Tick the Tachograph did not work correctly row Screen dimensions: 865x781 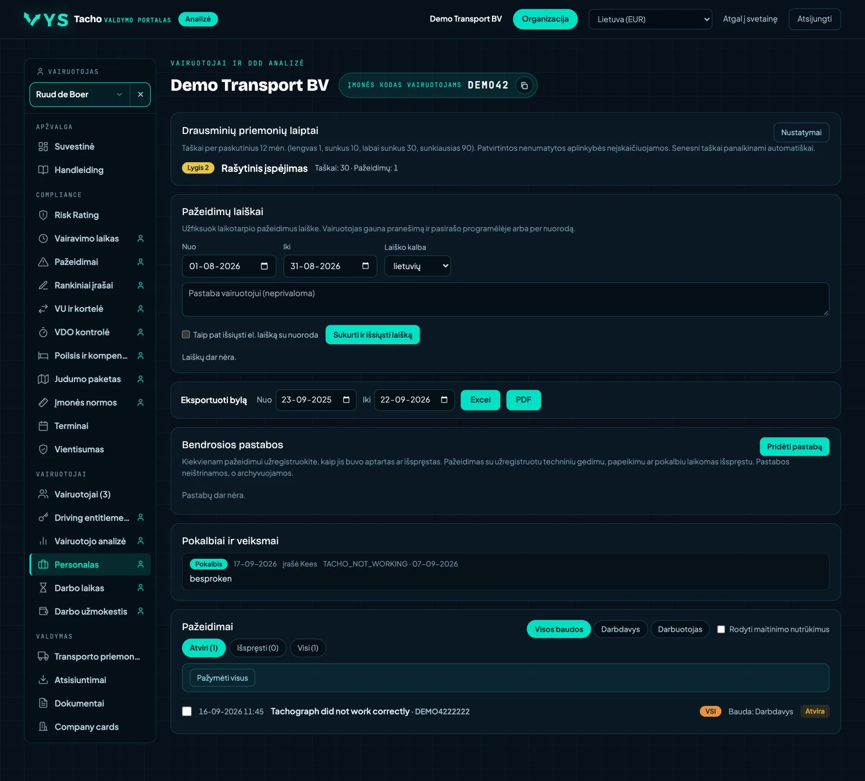point(187,711)
